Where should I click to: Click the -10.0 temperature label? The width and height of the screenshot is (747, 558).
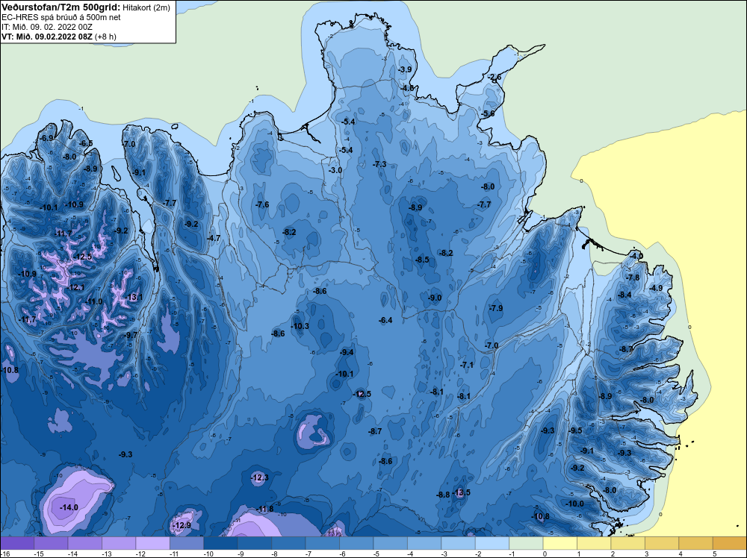point(574,504)
